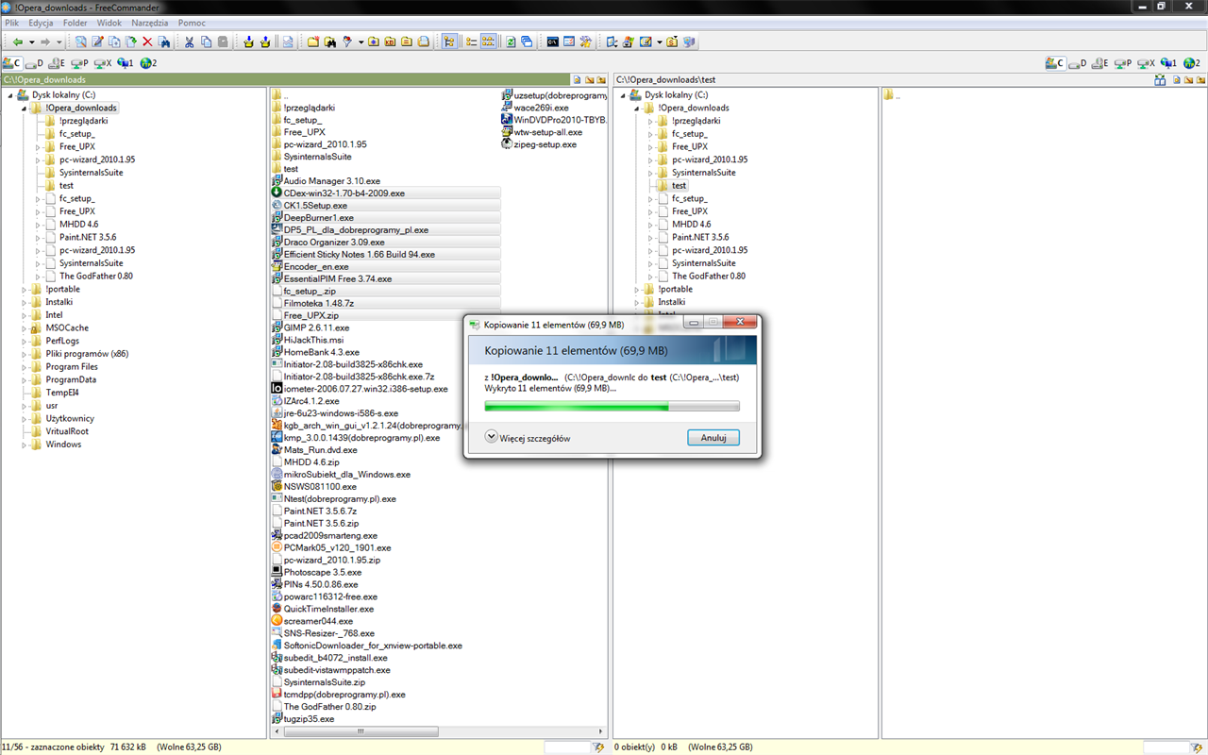Click the Copy to clipboard icon beside scissors
The height and width of the screenshot is (755, 1208).
(206, 42)
